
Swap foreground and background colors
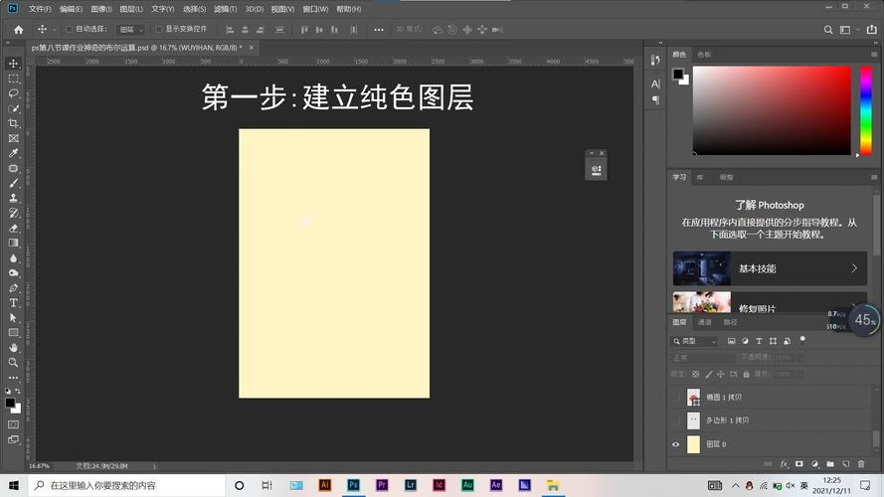click(18, 391)
